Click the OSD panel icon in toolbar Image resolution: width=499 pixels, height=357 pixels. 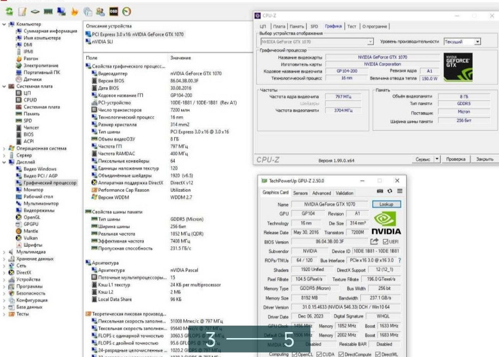[x=113, y=11]
